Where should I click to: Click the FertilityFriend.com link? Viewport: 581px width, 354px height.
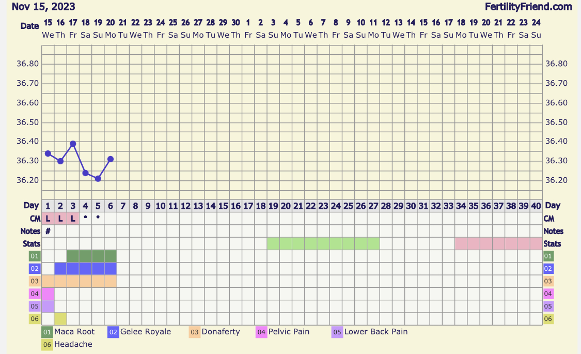point(528,7)
